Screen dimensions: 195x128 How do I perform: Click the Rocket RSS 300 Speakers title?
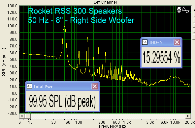click(75, 11)
